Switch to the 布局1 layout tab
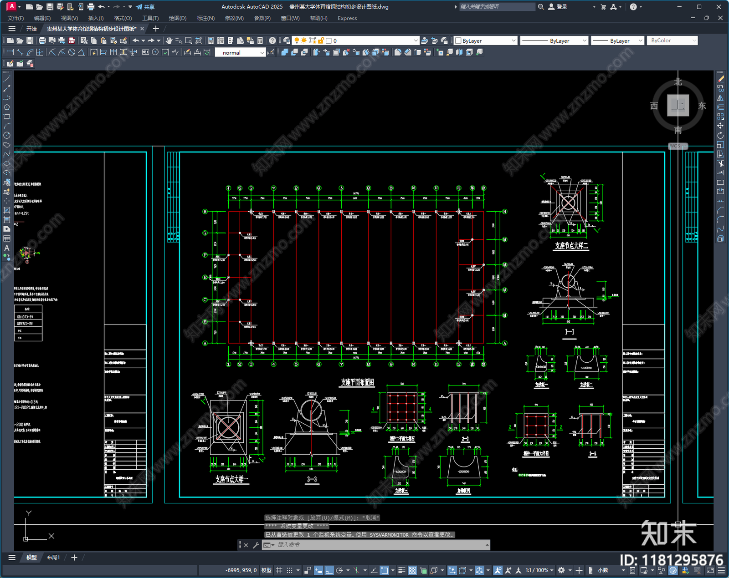The height and width of the screenshot is (578, 729). pyautogui.click(x=53, y=558)
